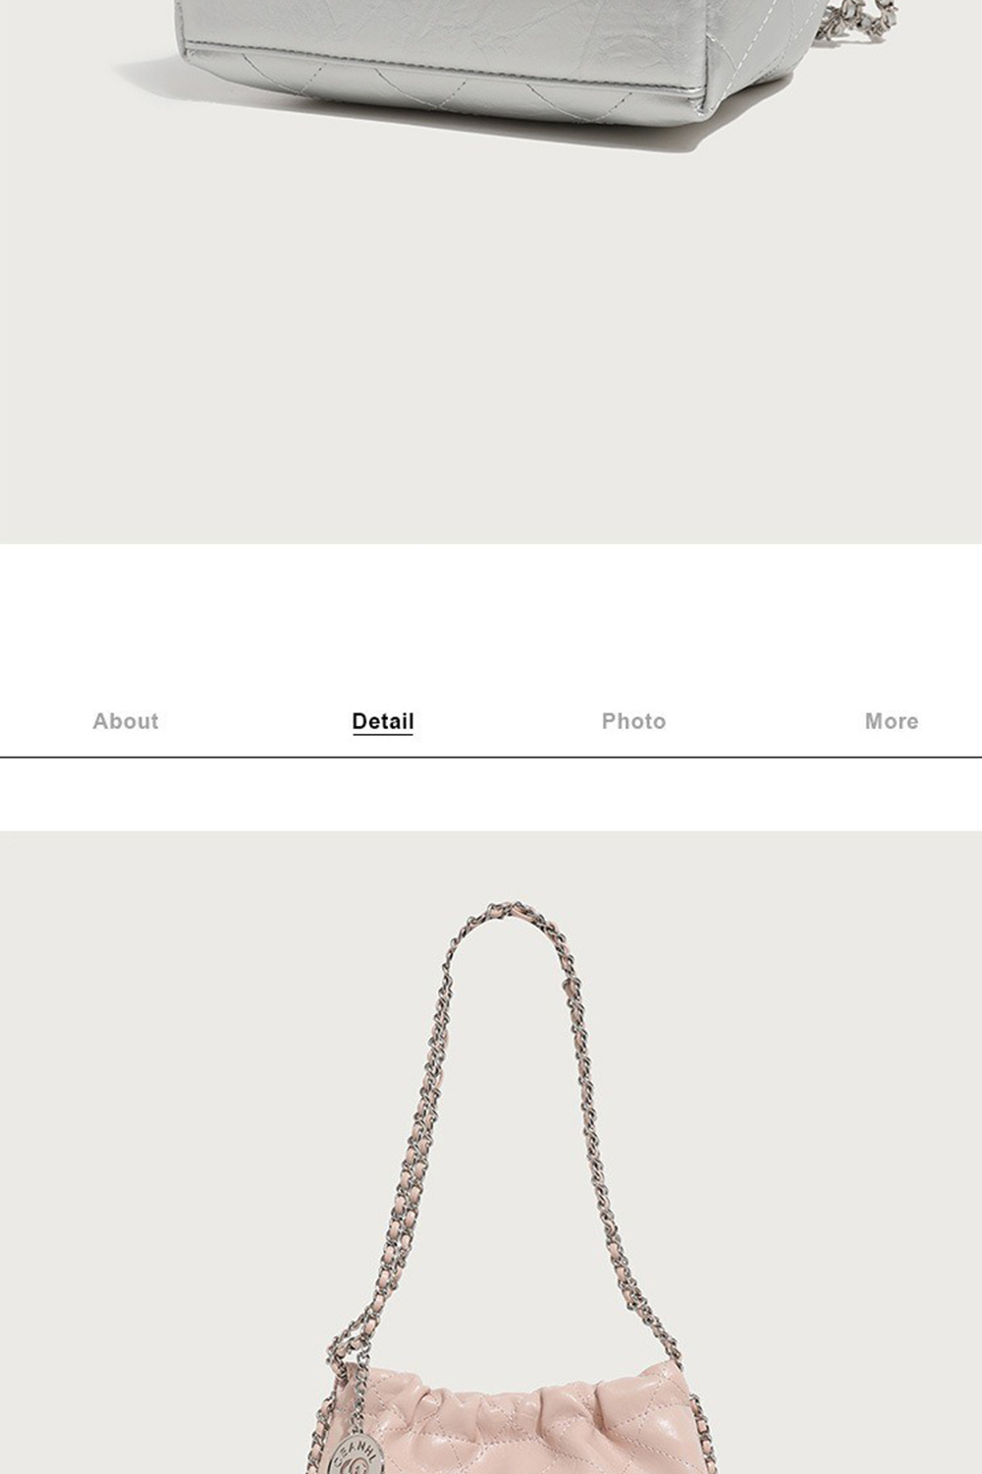Open the About tab
Image resolution: width=982 pixels, height=1474 pixels.
[126, 721]
